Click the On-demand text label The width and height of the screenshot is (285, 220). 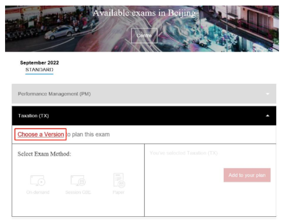pyautogui.click(x=37, y=192)
